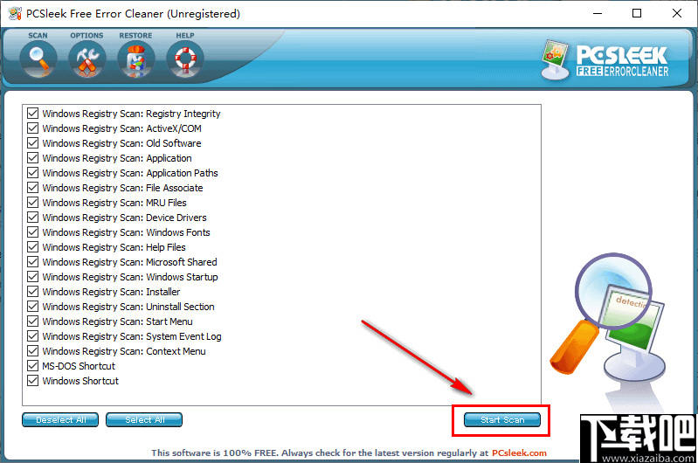The image size is (698, 463).
Task: Select 'Windows Shortcut' list text
Action: click(x=80, y=381)
